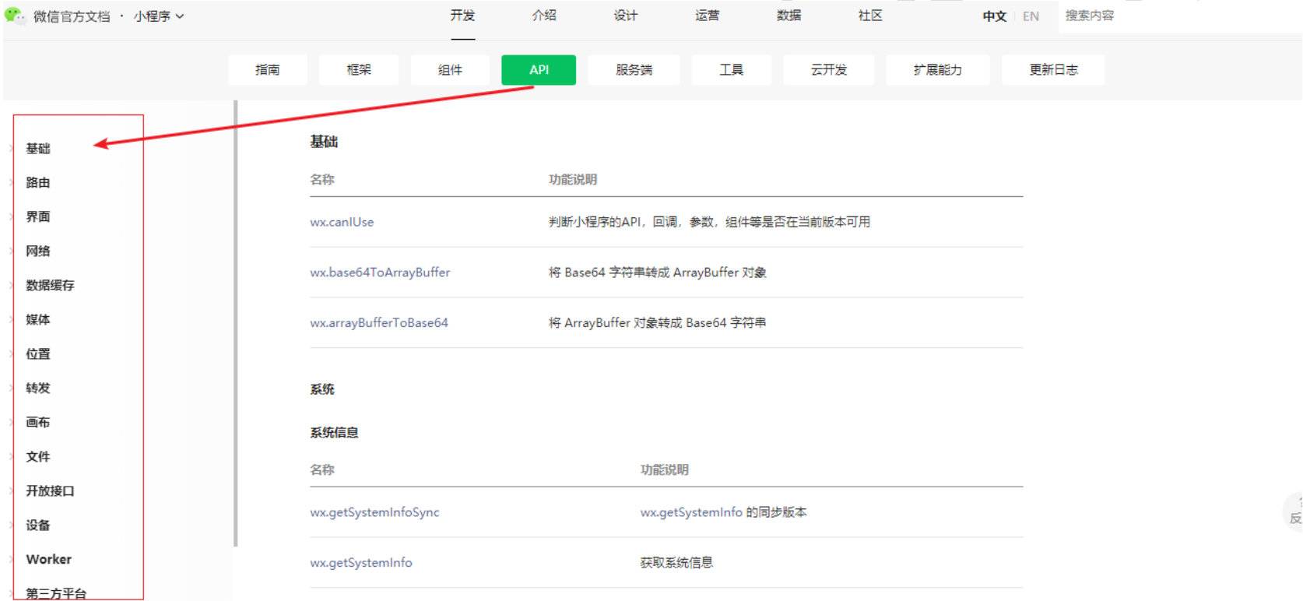The width and height of the screenshot is (1303, 601).
Task: Expand 界面 in the sidebar
Action: [38, 217]
